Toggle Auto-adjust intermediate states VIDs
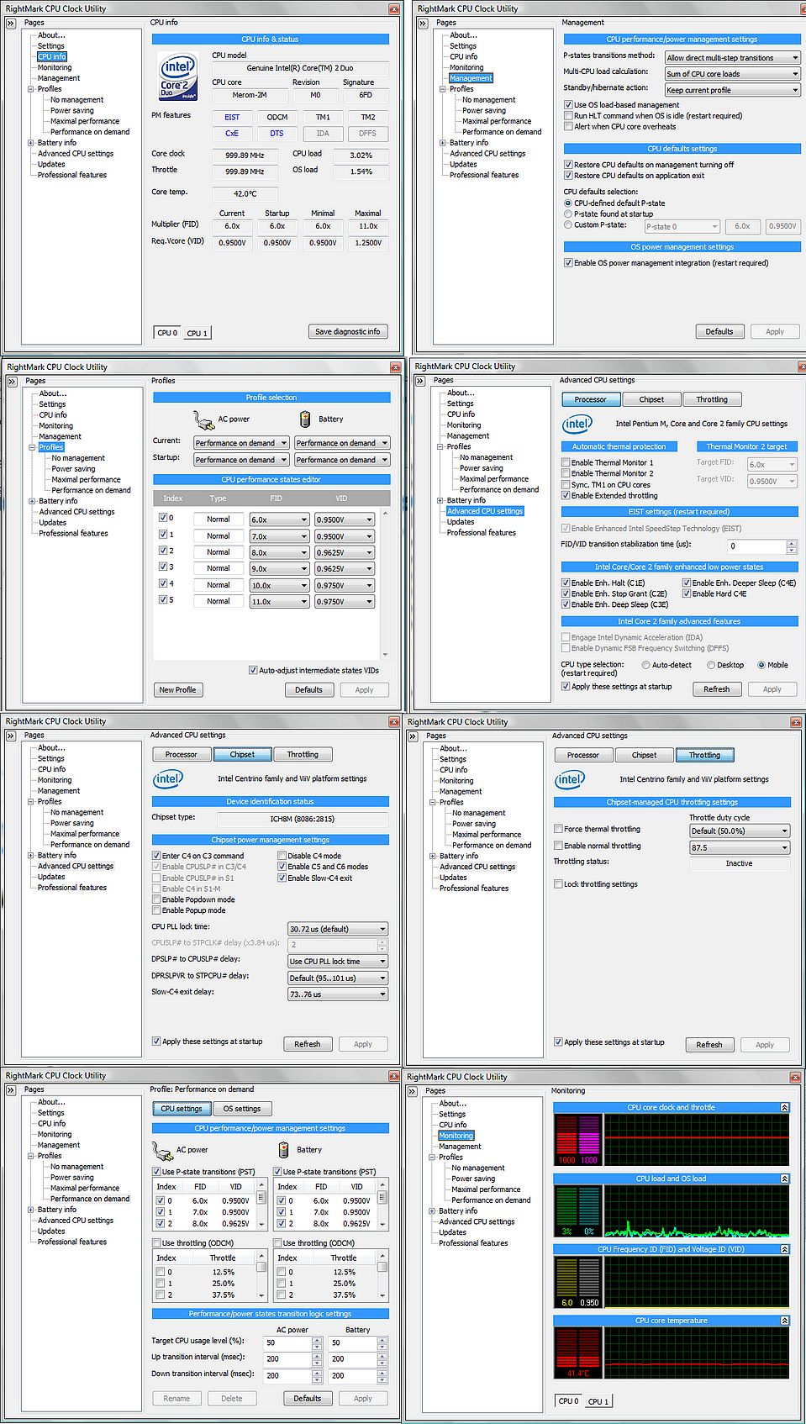The height and width of the screenshot is (1424, 806). point(253,670)
